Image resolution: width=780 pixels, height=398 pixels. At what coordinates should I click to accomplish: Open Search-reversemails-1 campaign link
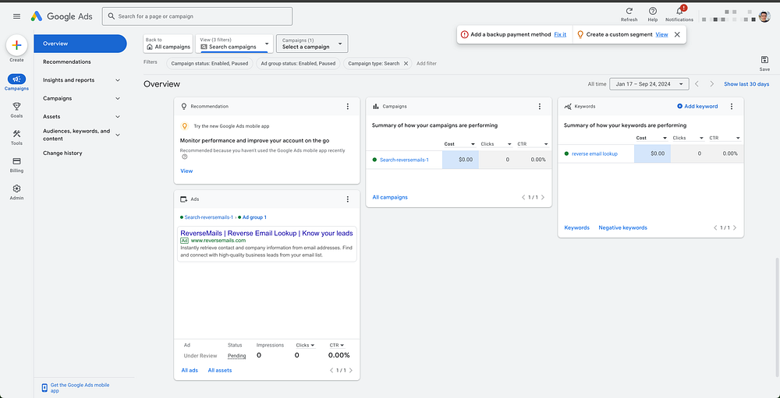coord(404,160)
